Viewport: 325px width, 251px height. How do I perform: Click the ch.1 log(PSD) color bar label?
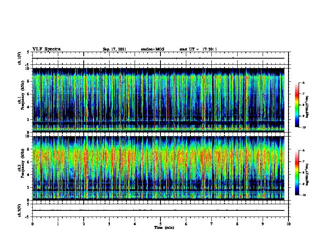307,107
